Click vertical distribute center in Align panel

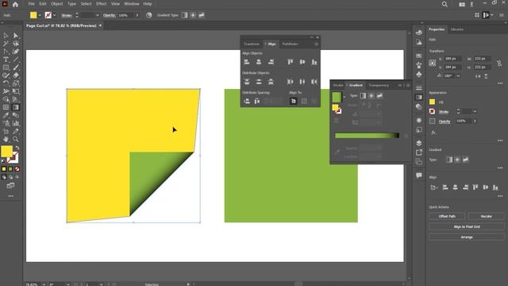coord(259,82)
